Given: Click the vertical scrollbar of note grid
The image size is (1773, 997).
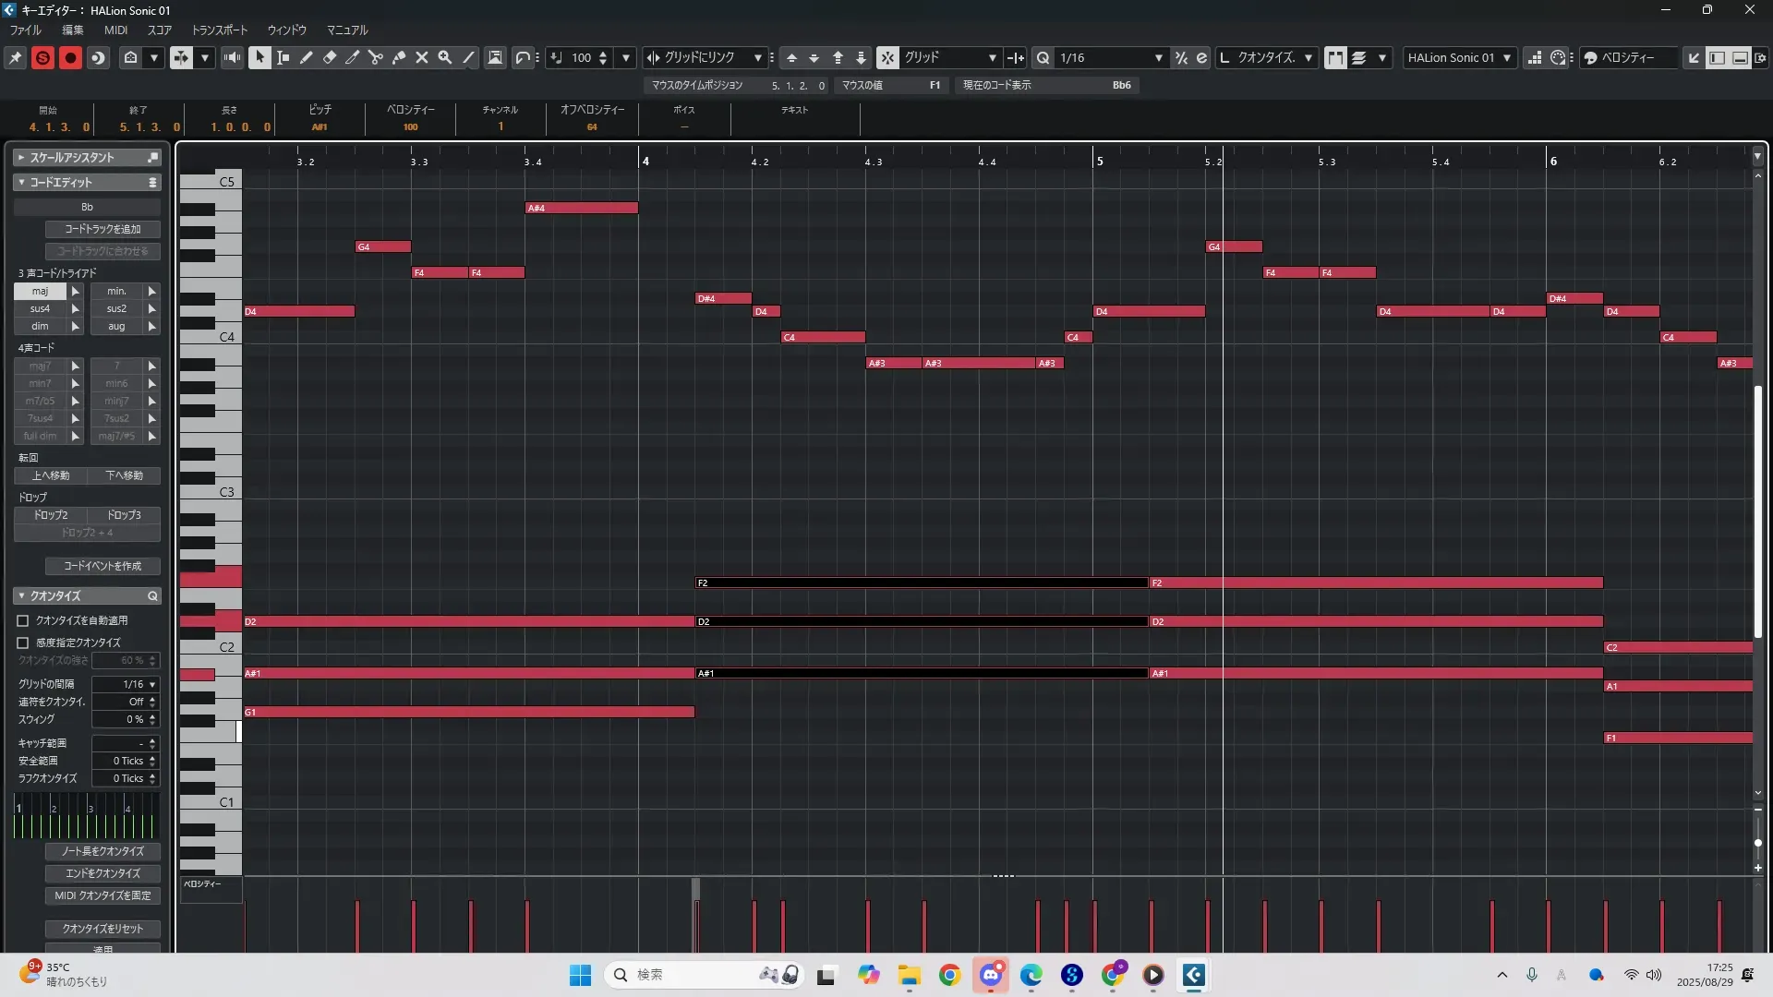Looking at the screenshot, I should 1757,512.
